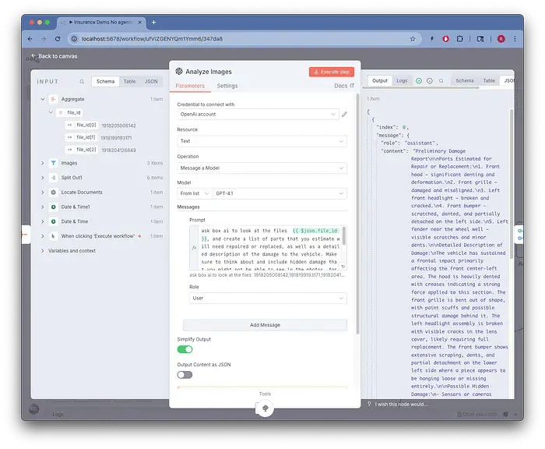Open the prompt expression editor expand icon
This screenshot has height=449, width=545.
pos(343,267)
